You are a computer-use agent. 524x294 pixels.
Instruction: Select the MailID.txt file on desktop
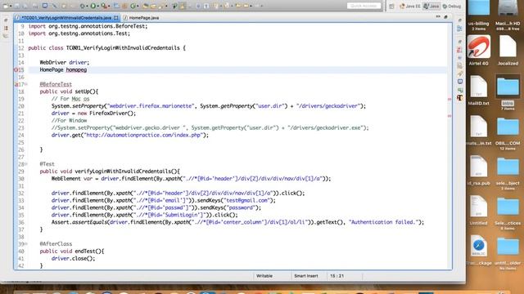(x=478, y=90)
